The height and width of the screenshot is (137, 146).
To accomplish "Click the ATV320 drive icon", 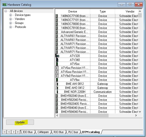I will (x=57, y=56).
